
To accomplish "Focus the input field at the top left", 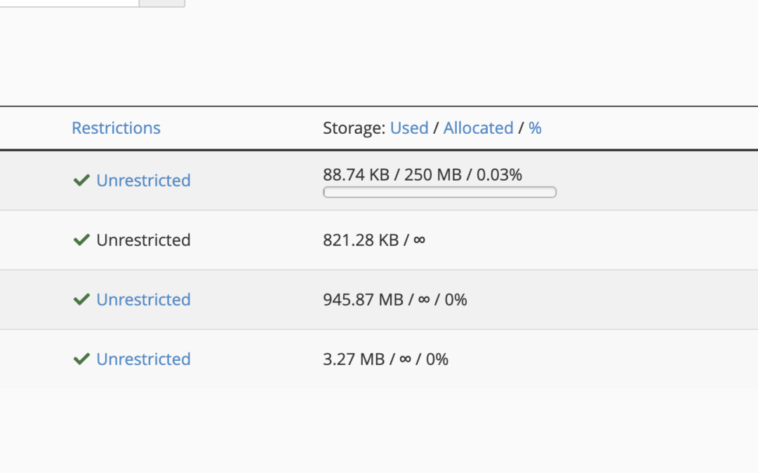I will tap(69, 3).
